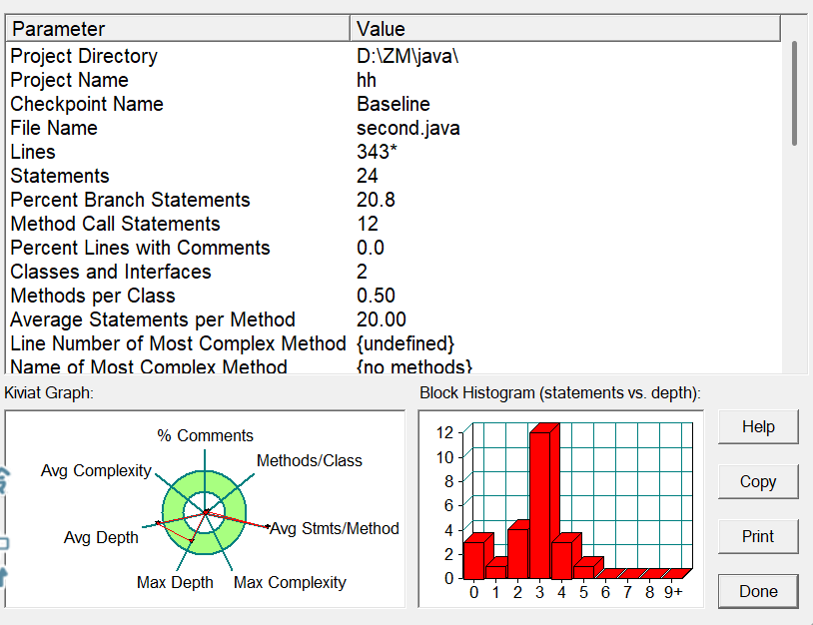
Task: Click the vertical scrollbar thumb in metrics list
Action: pos(794,94)
